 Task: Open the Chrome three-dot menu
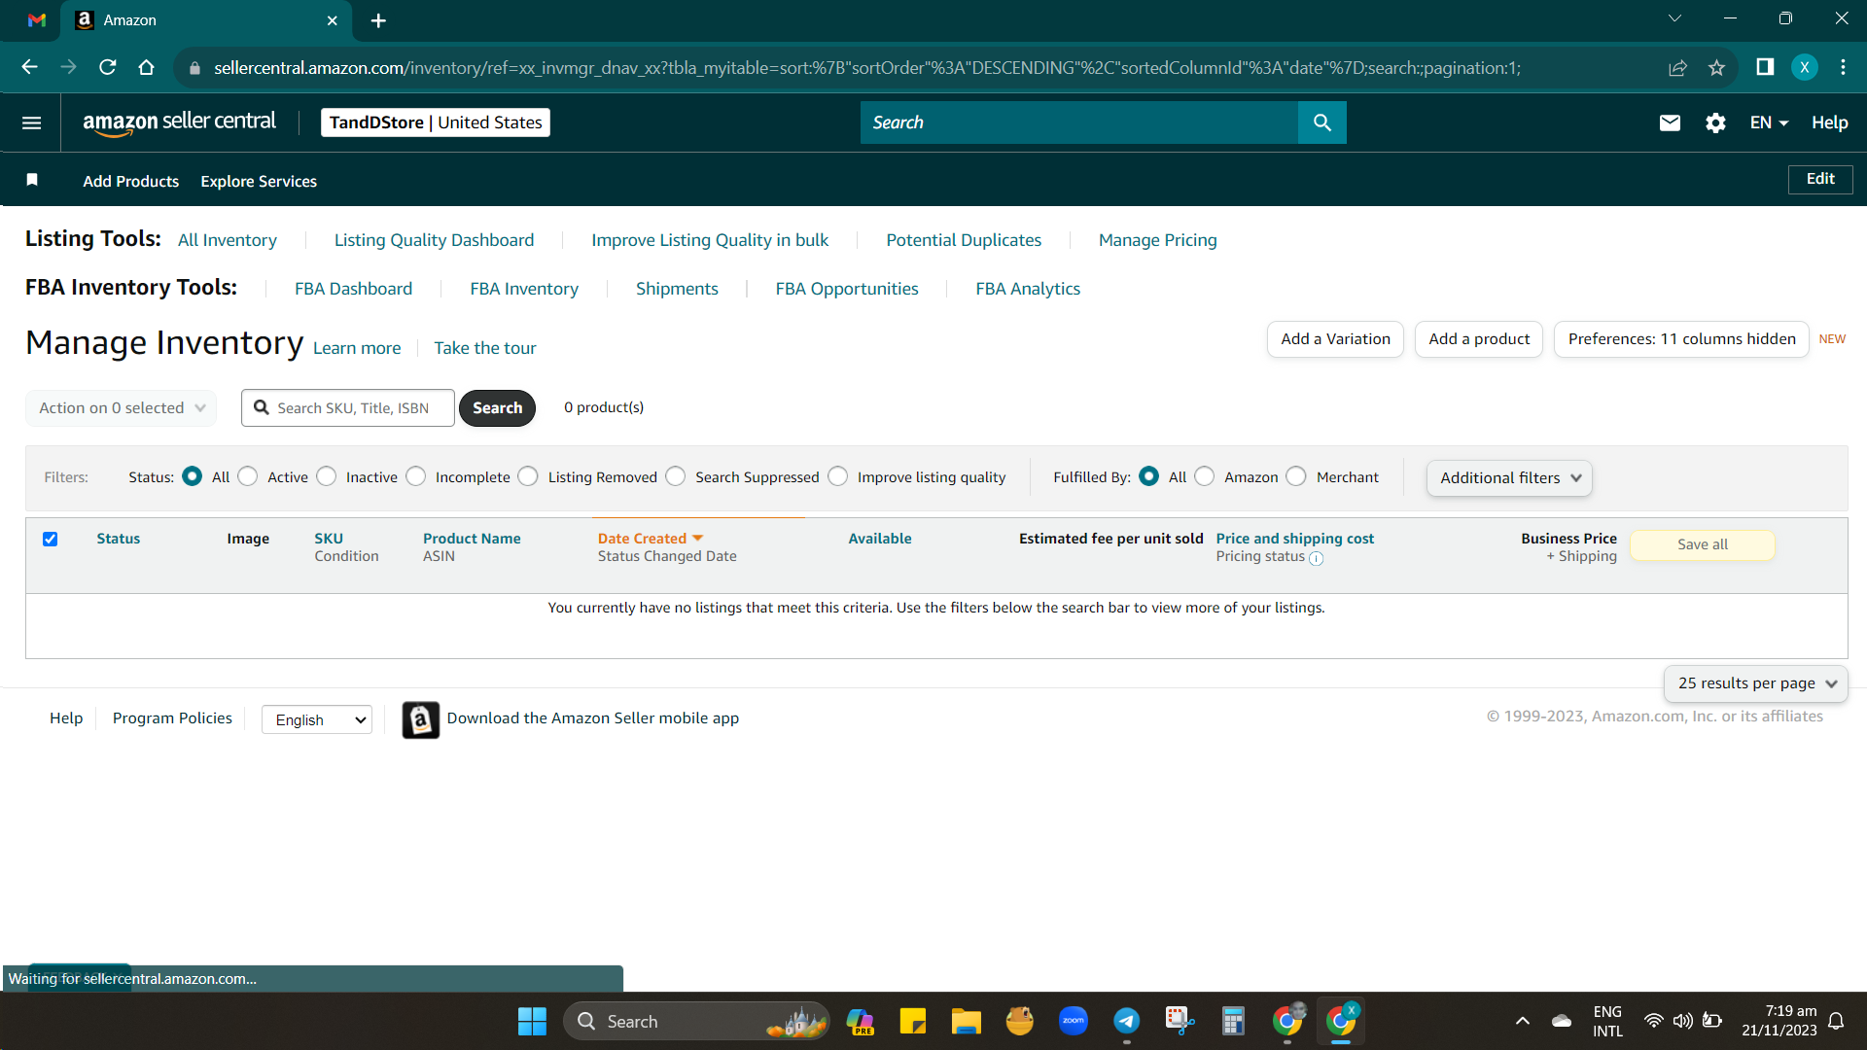[x=1844, y=67]
